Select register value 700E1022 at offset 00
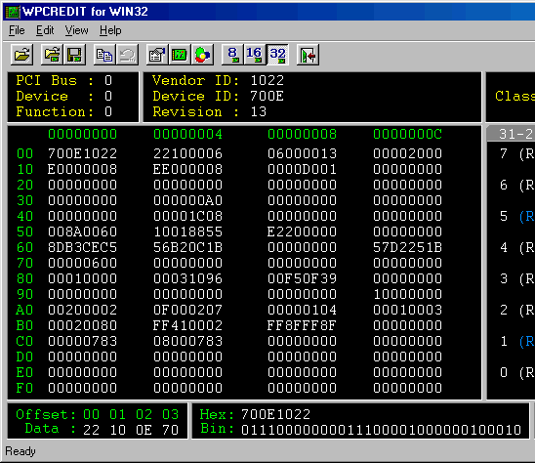 click(x=83, y=153)
